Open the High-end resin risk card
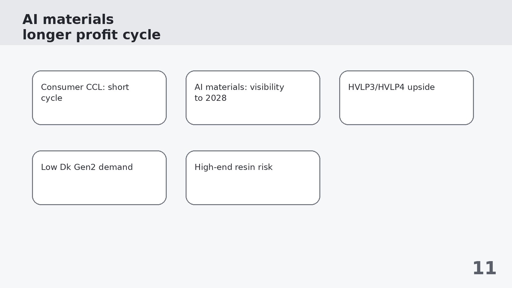512x288 pixels. 253,178
